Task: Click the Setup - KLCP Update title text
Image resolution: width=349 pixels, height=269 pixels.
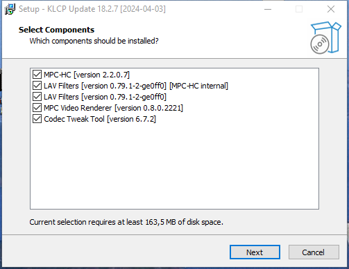Action: 92,9
